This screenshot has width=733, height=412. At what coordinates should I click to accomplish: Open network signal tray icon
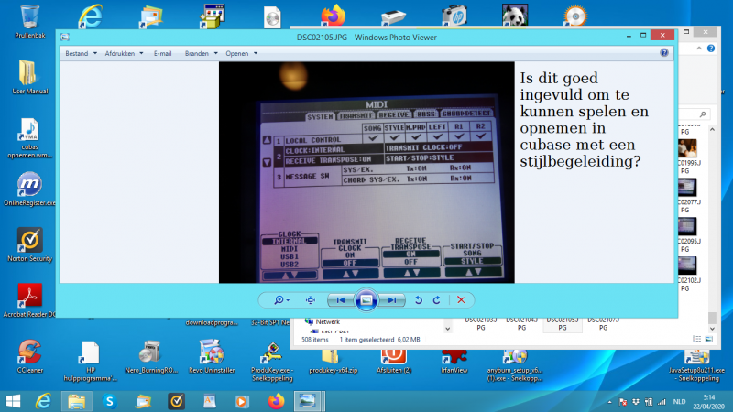[662, 402]
